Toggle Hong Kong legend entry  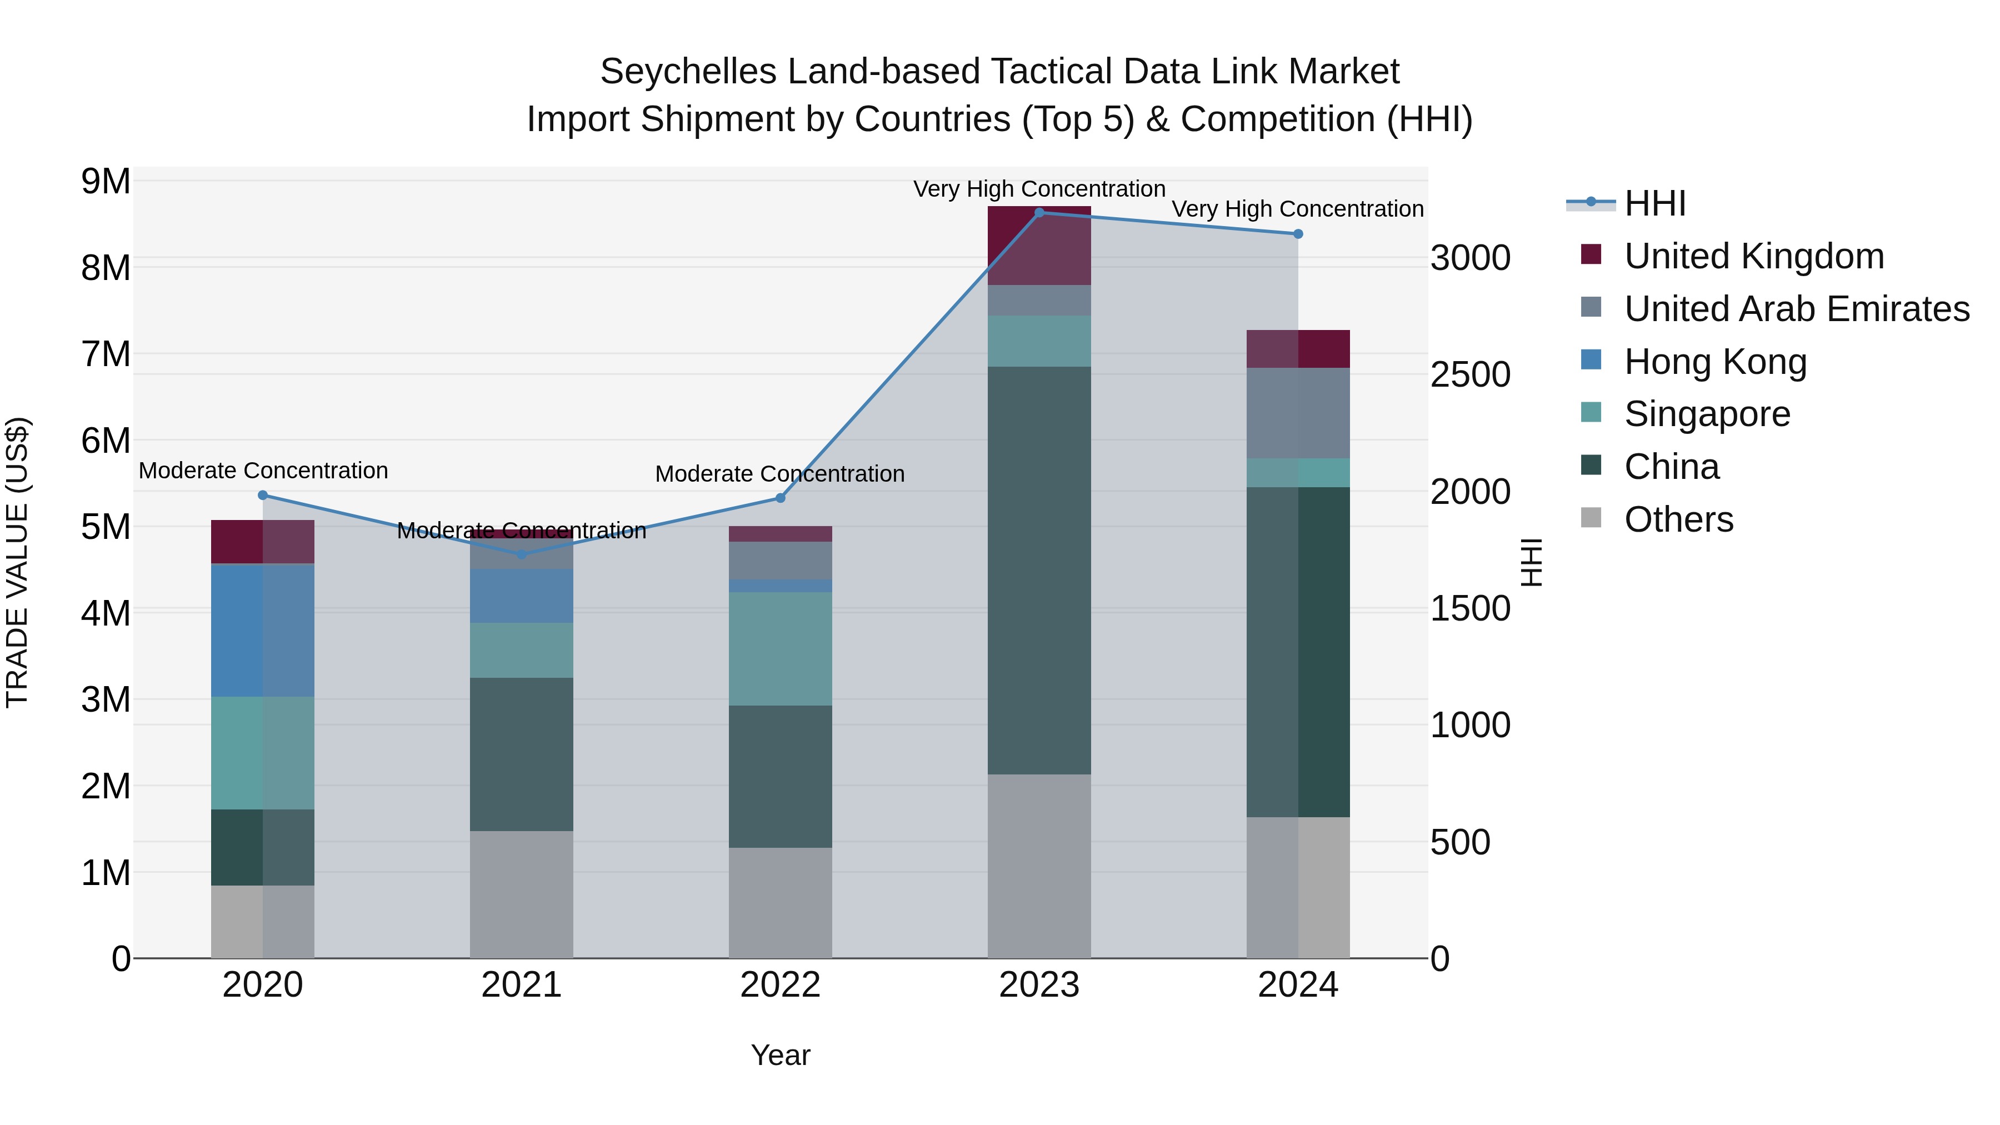[1694, 362]
